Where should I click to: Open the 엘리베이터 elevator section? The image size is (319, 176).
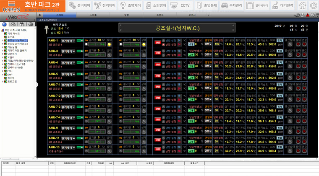[x=257, y=5]
